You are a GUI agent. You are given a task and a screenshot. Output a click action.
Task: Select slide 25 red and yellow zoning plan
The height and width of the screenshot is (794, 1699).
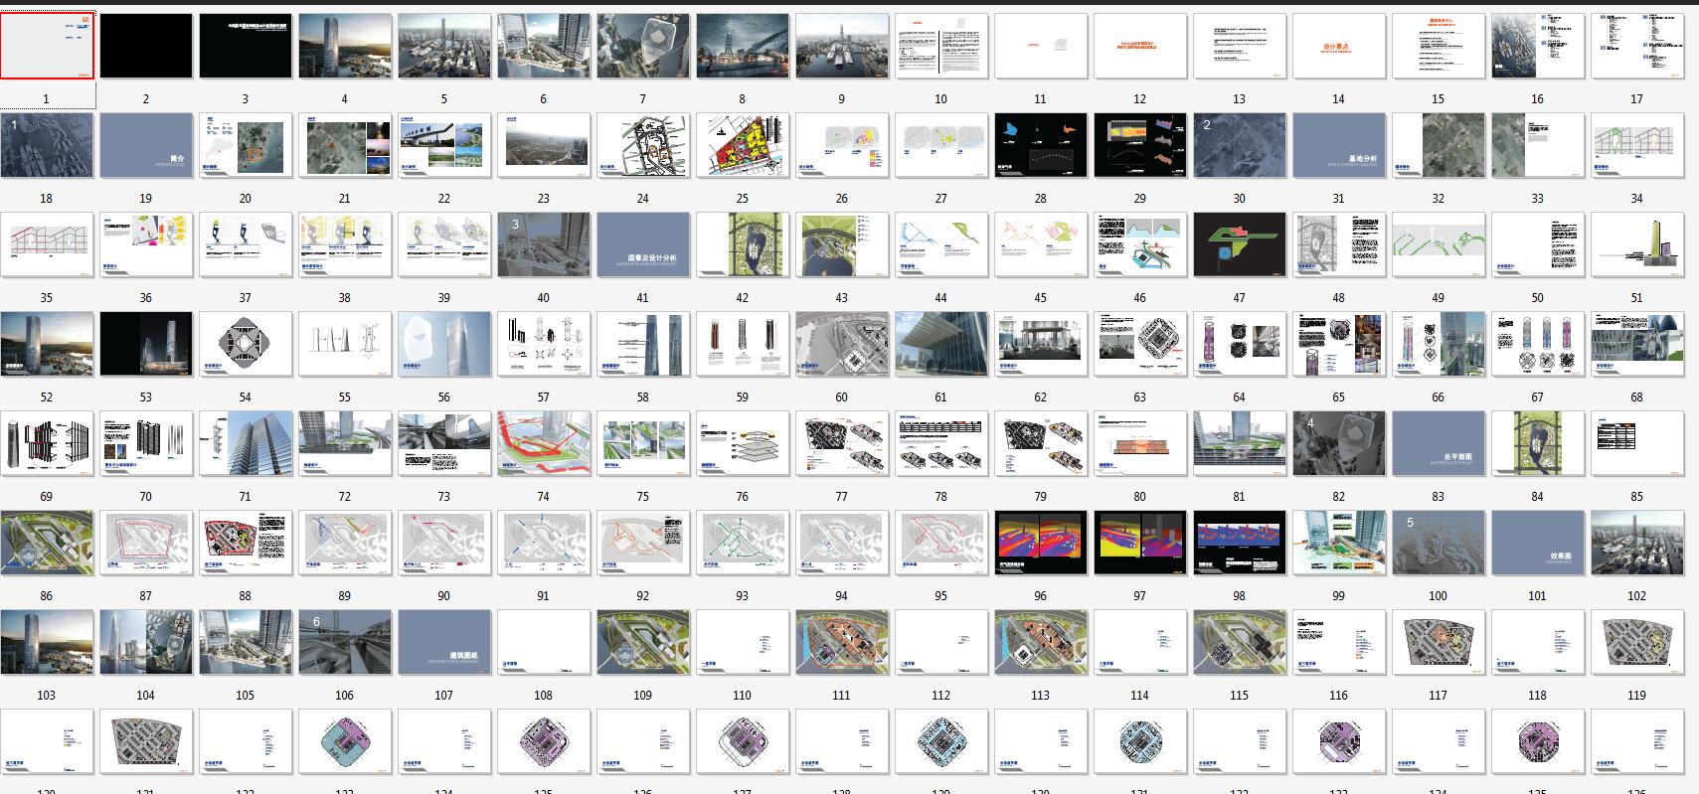click(743, 145)
